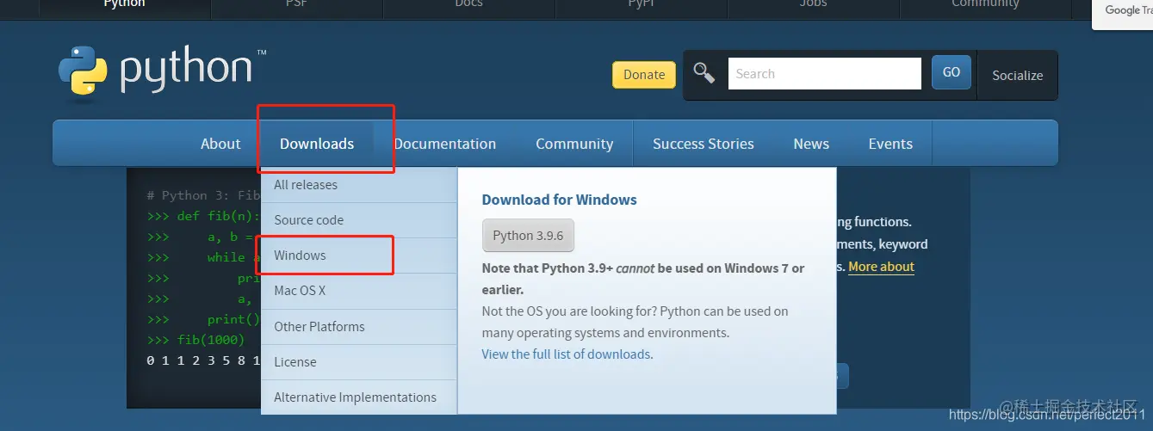Go to the News section
Image resolution: width=1153 pixels, height=431 pixels.
click(811, 144)
